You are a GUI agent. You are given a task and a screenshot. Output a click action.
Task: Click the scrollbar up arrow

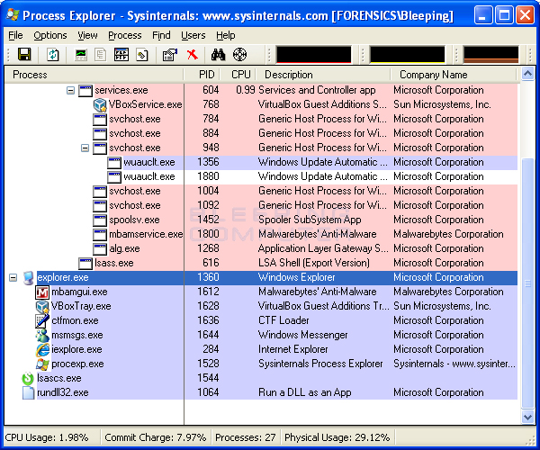click(x=527, y=74)
